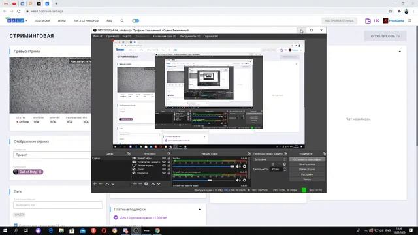Open the Инструменты menu in OBS

point(189,36)
